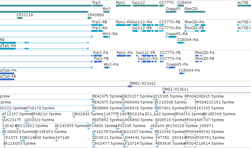251x148 pixels.
Task: Open the Su(z)12 gene label
Action: tap(138, 3)
